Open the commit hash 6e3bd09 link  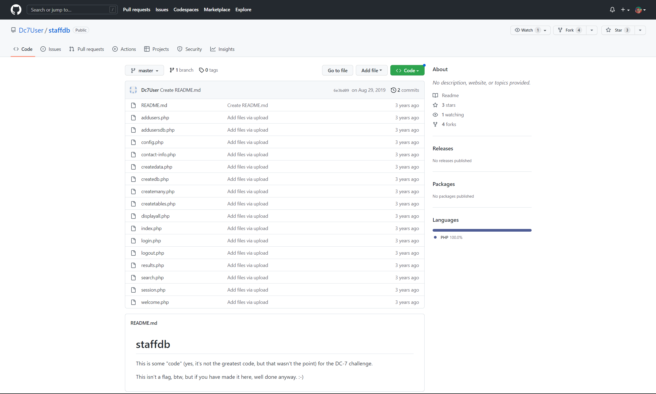[341, 90]
